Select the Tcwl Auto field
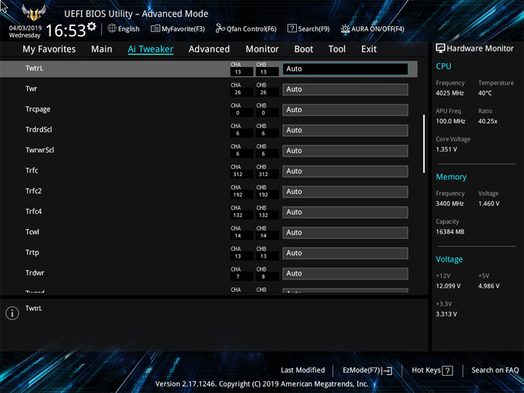The width and height of the screenshot is (524, 393). pos(345,233)
